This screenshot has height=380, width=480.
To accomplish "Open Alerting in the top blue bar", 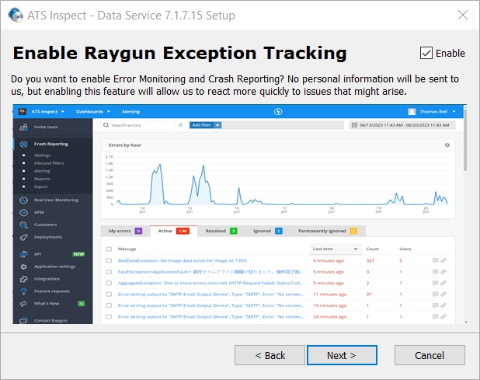I will pos(130,111).
